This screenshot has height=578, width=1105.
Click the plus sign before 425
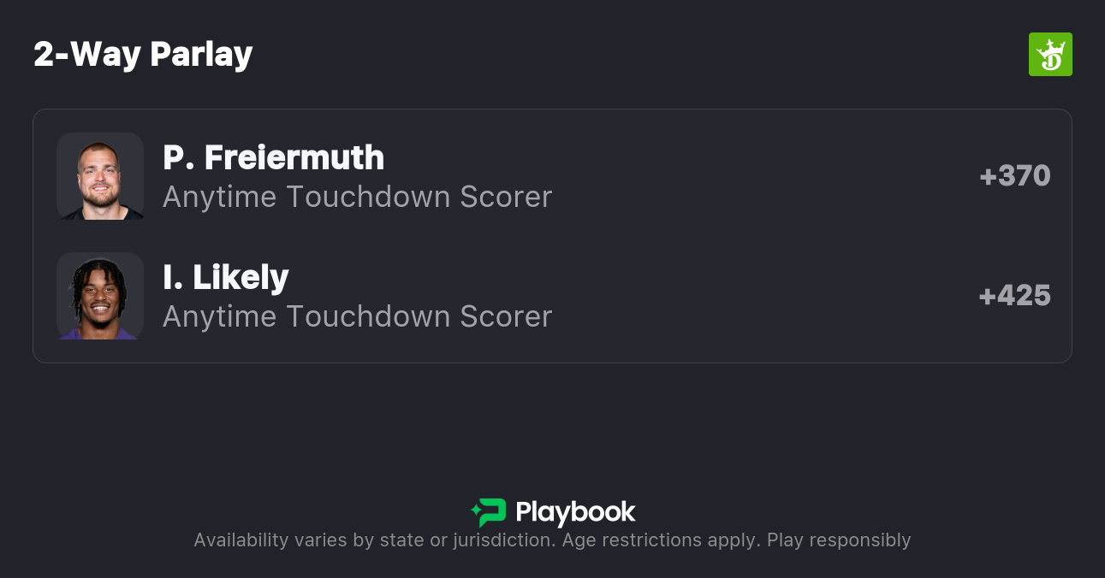pyautogui.click(x=987, y=296)
